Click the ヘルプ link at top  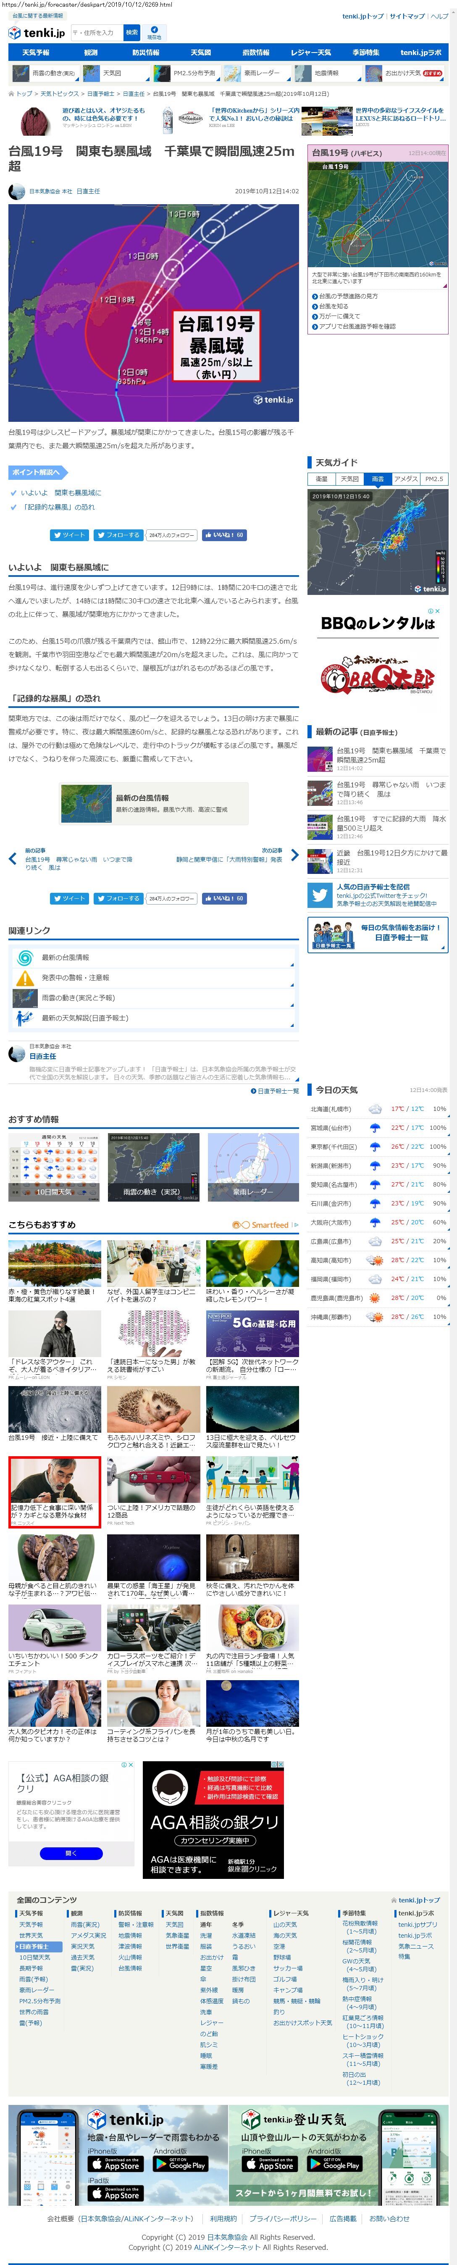coord(439,16)
